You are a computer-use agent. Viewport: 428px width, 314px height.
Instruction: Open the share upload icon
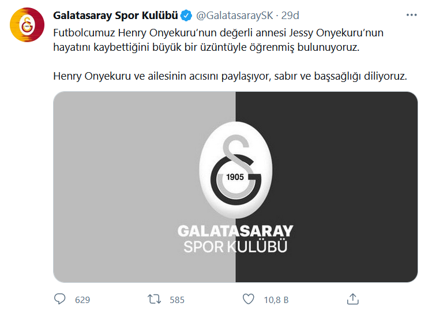tap(352, 299)
